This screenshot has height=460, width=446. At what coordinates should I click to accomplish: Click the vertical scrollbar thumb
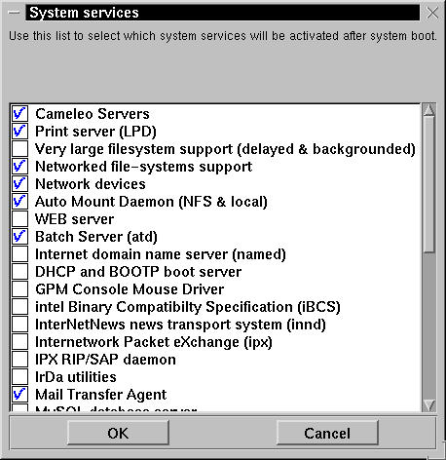tap(429, 184)
